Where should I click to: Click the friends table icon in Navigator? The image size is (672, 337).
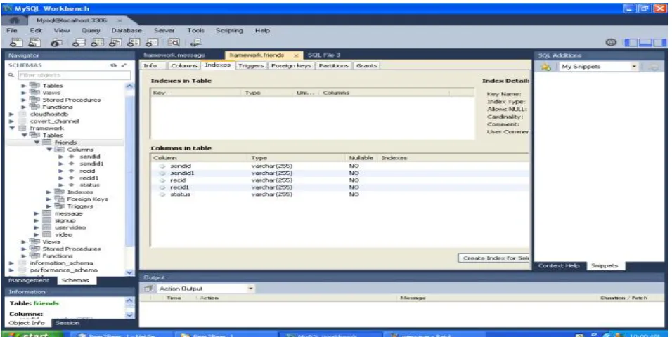coord(47,142)
